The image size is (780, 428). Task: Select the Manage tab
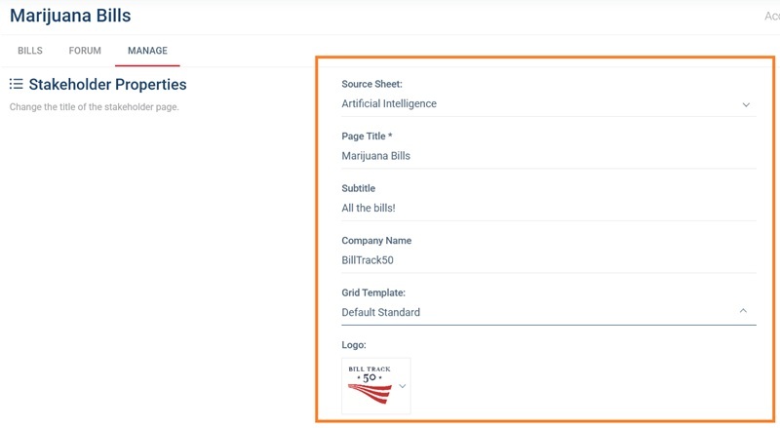147,51
